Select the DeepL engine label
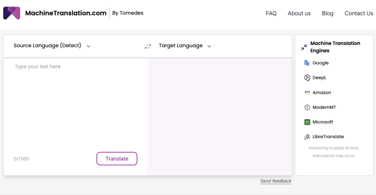 (x=319, y=78)
